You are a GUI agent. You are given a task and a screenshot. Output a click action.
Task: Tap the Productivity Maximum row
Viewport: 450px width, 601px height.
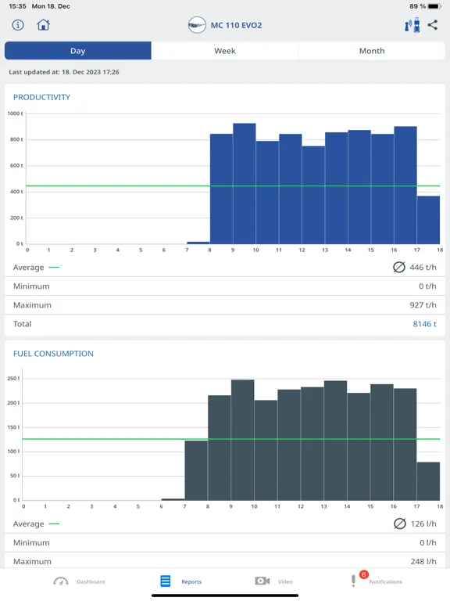coord(225,305)
